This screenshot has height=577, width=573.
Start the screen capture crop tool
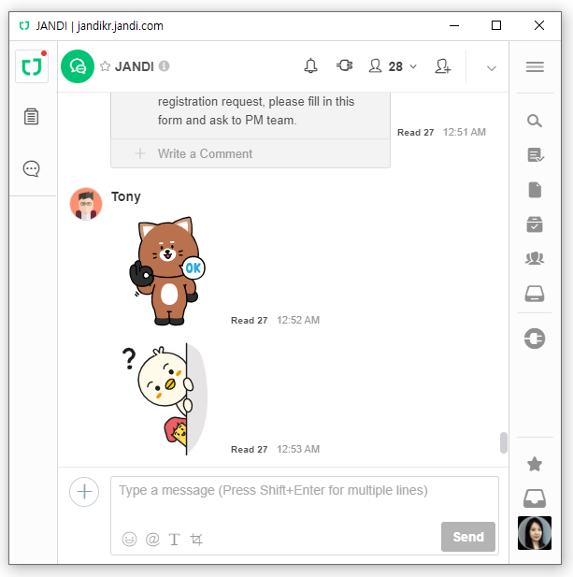tap(196, 540)
